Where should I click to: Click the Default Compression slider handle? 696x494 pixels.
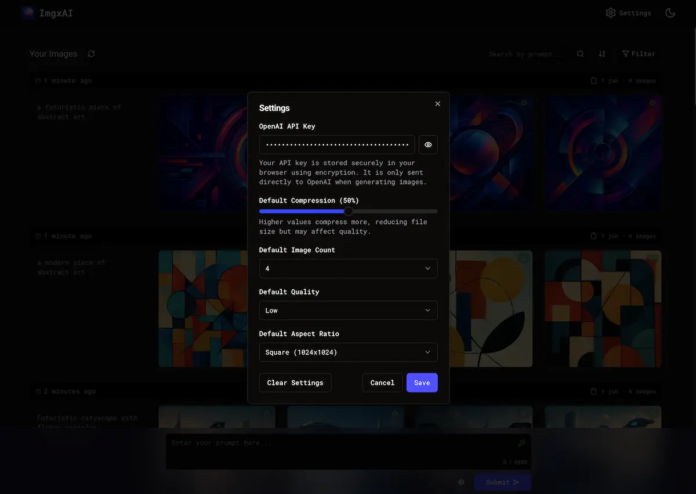(x=349, y=212)
